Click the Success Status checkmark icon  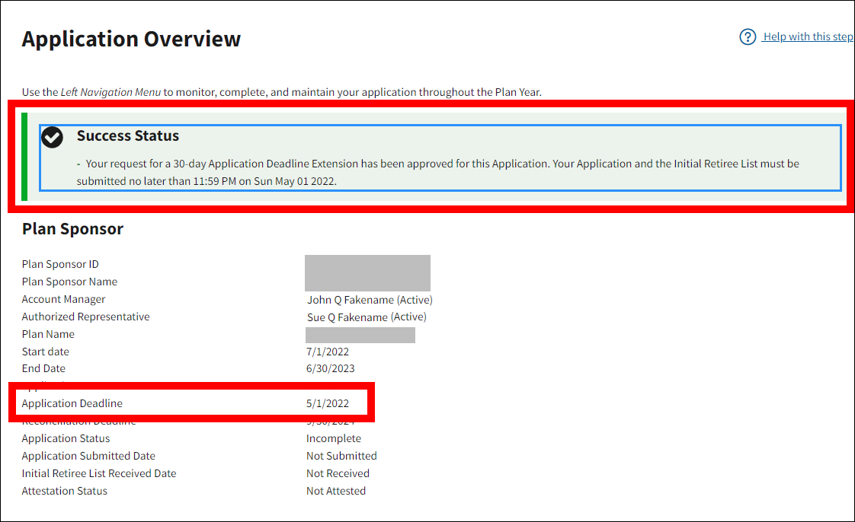(x=53, y=137)
